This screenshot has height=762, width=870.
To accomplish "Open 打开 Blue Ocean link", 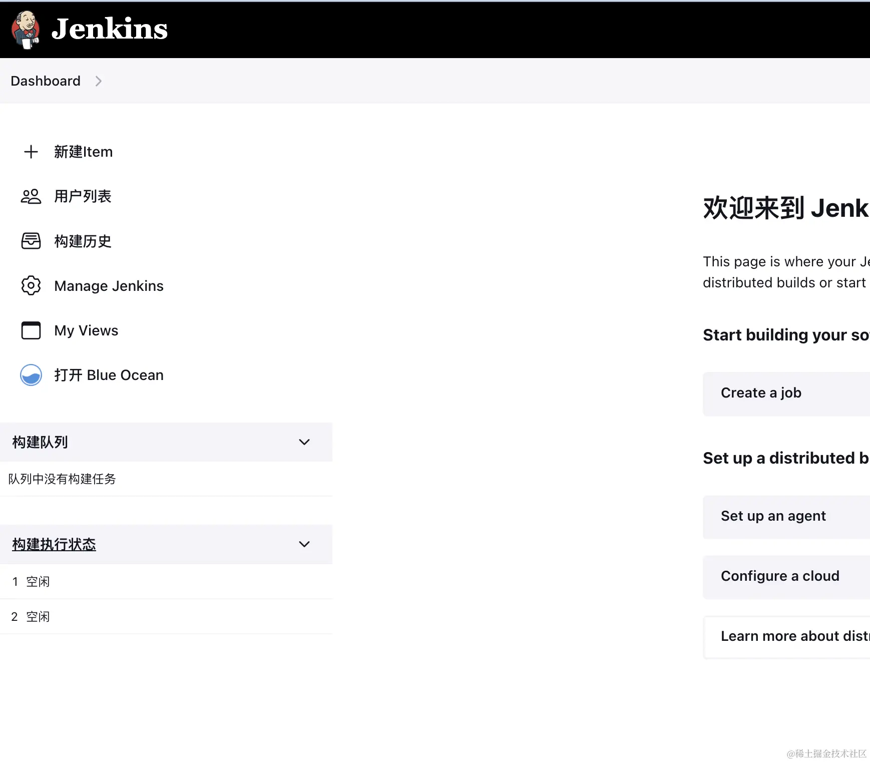I will point(109,375).
